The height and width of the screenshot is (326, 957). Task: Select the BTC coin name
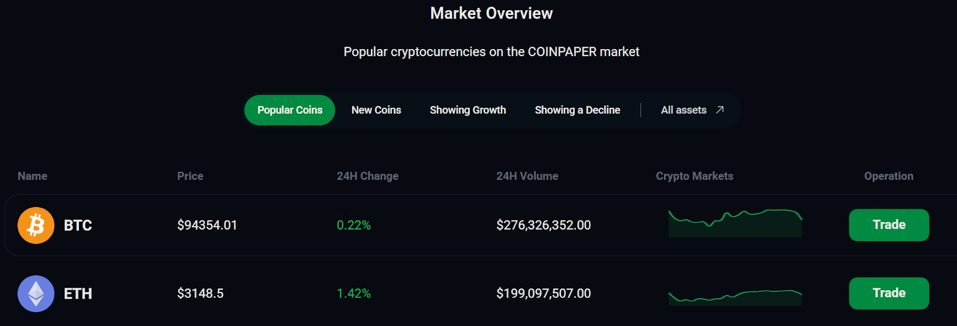(x=78, y=226)
